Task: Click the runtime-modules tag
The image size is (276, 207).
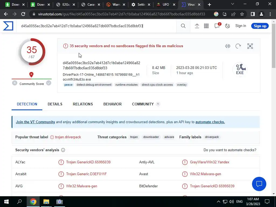Action: [127, 85]
